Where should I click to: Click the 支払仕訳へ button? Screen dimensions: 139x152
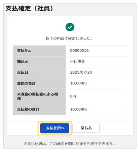coord(55,128)
